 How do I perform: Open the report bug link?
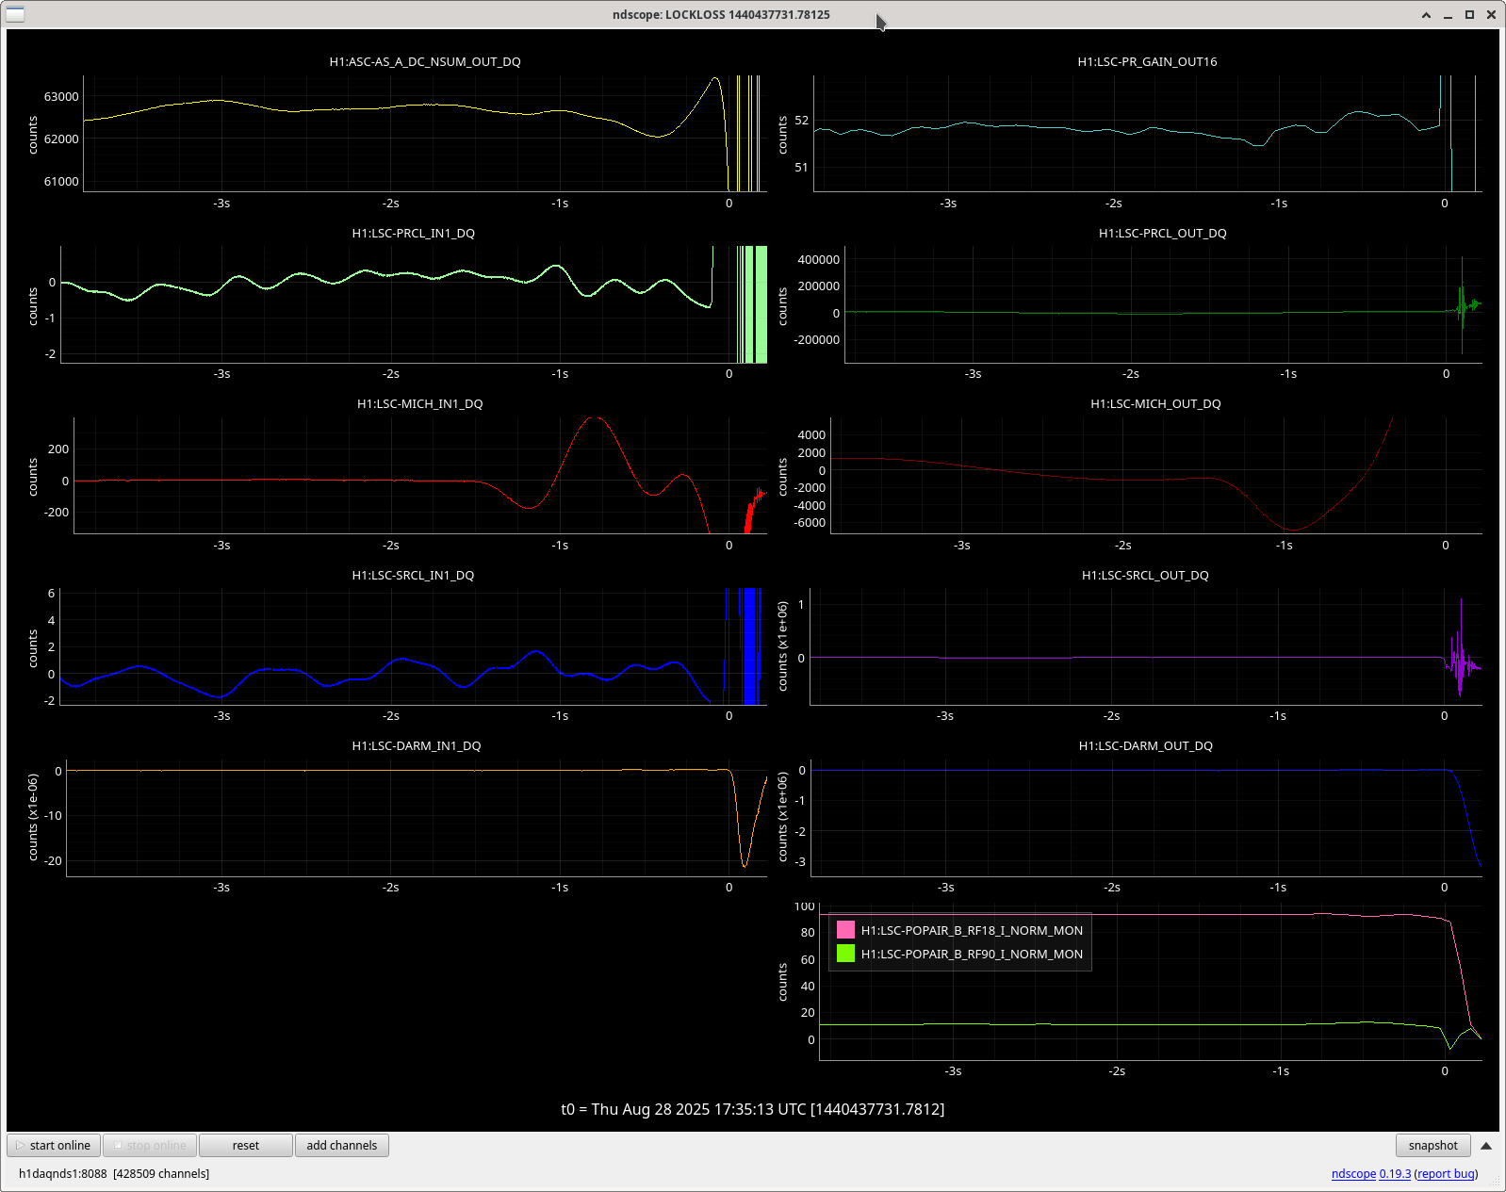coord(1446,1173)
